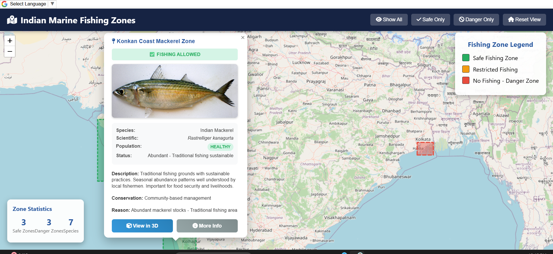
Task: Click the Indian Marine Fishing Zones title
Action: pos(78,20)
